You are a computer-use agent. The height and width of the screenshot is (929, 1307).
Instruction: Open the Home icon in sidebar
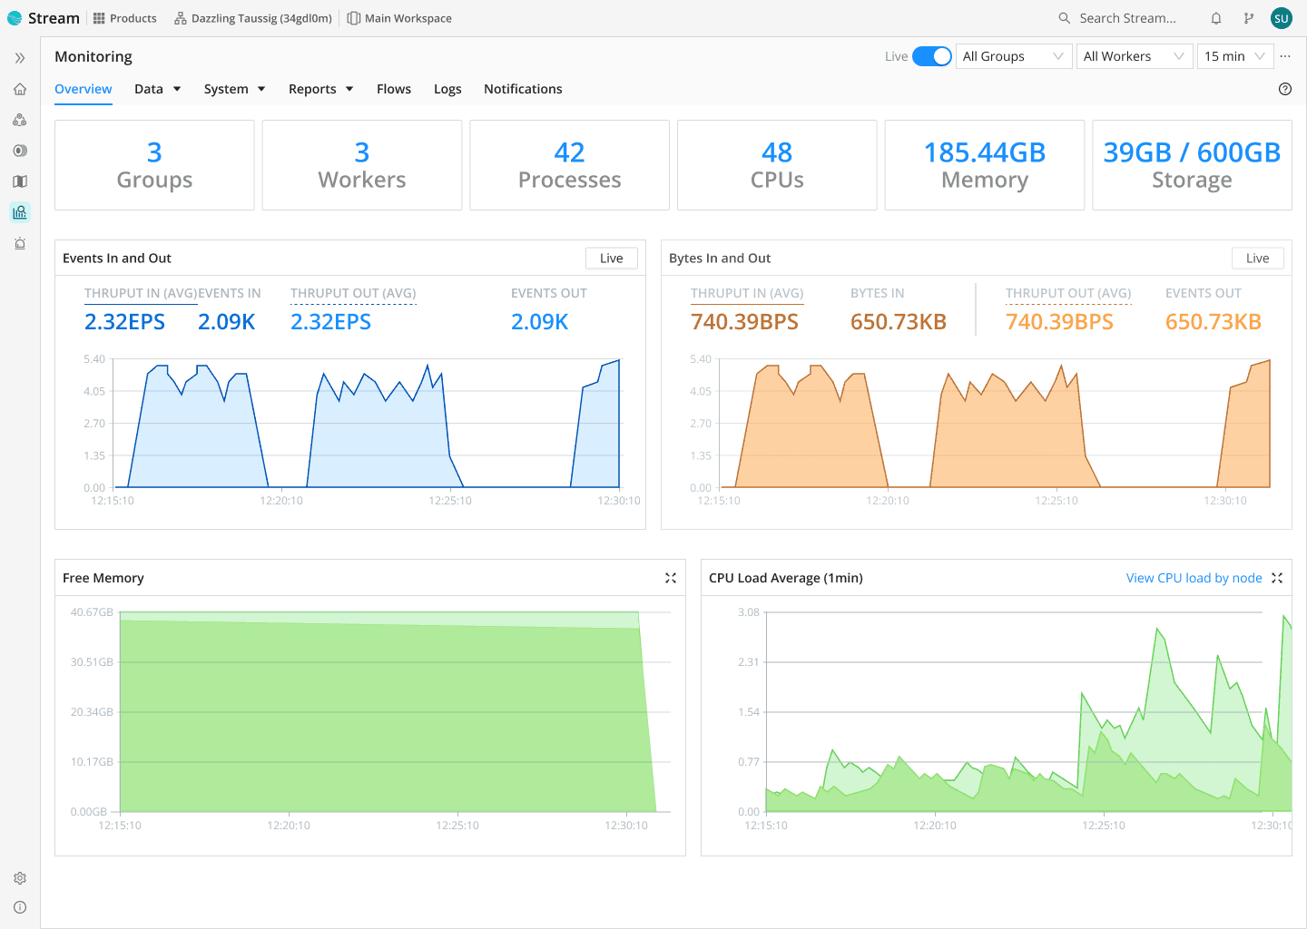[20, 89]
